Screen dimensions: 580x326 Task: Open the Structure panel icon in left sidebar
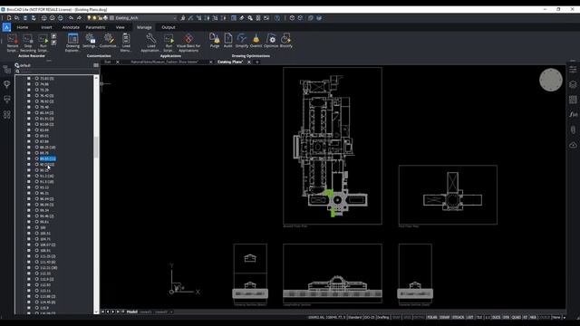(x=6, y=70)
